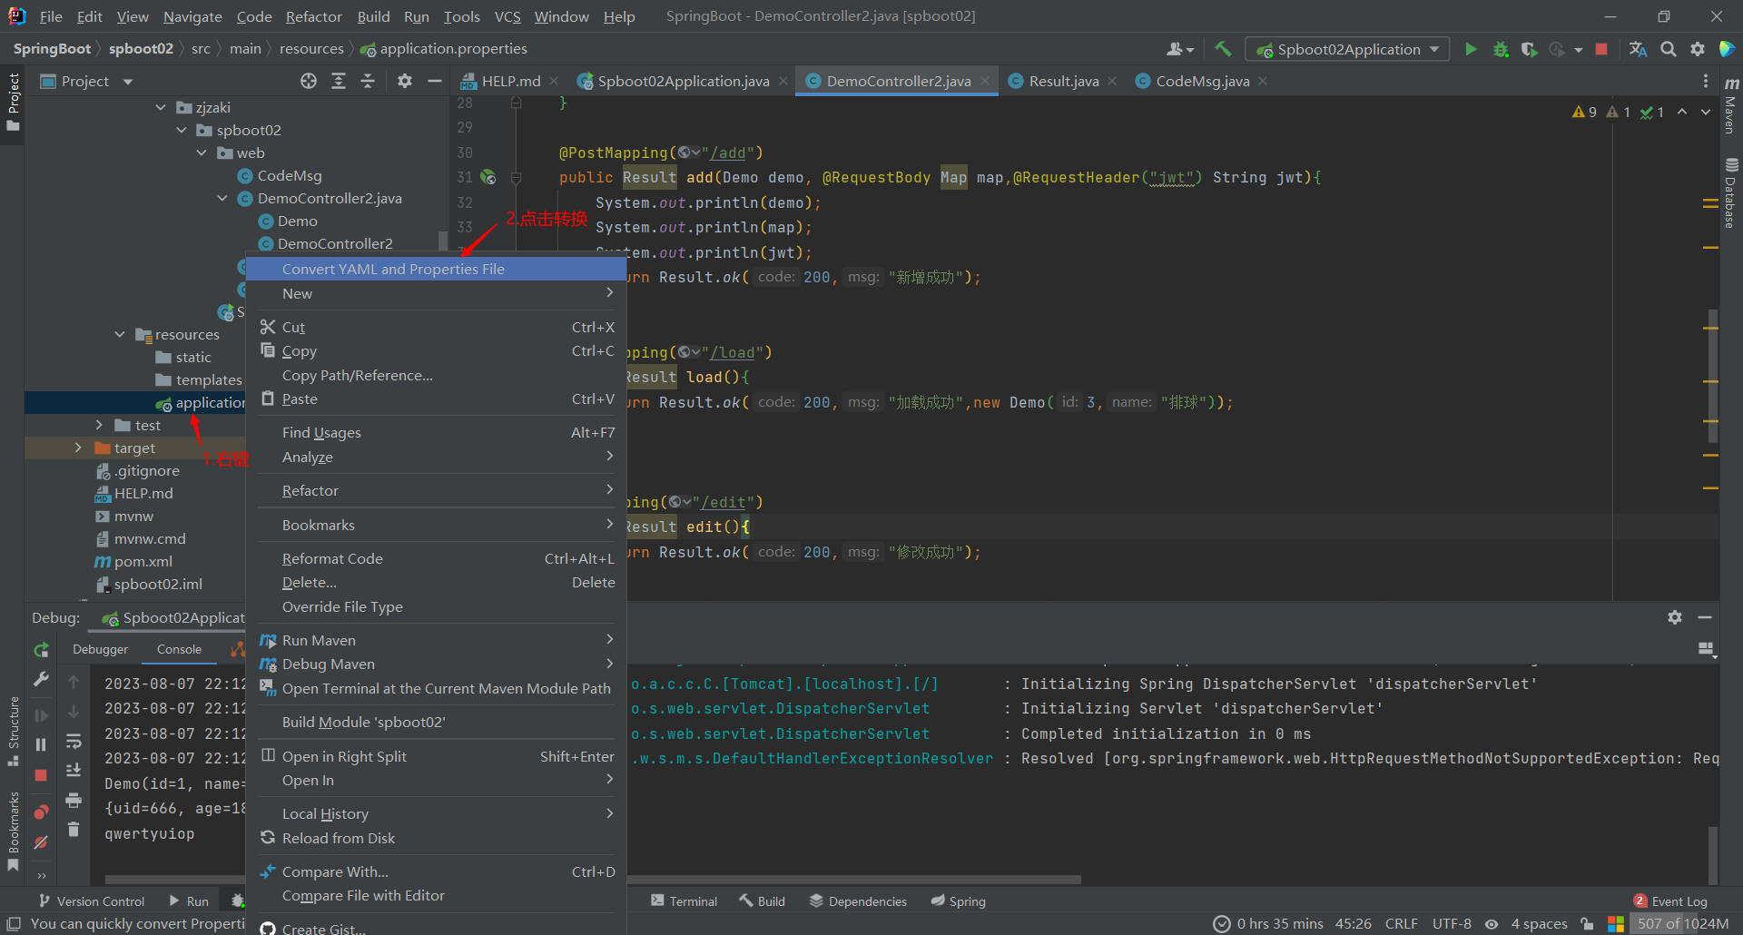Open editor tabs more options menu

click(1706, 81)
